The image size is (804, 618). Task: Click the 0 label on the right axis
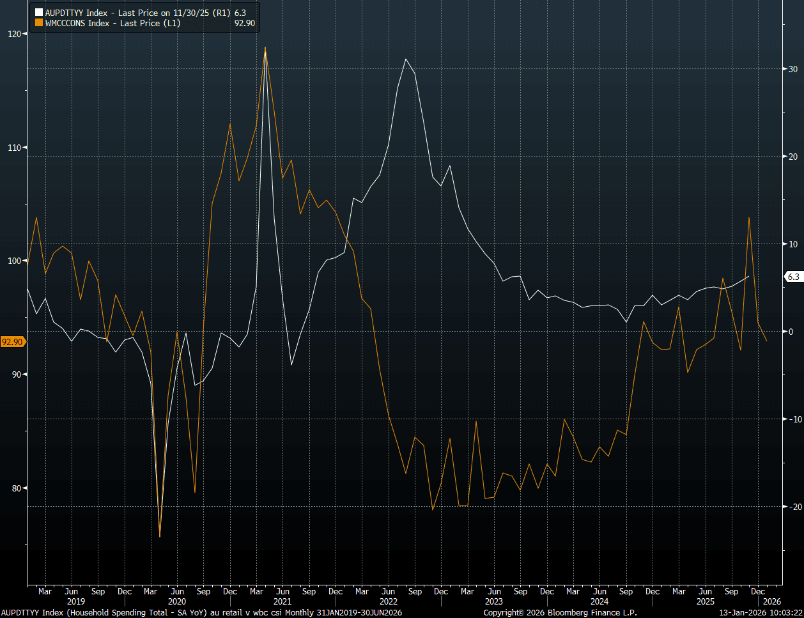(789, 331)
